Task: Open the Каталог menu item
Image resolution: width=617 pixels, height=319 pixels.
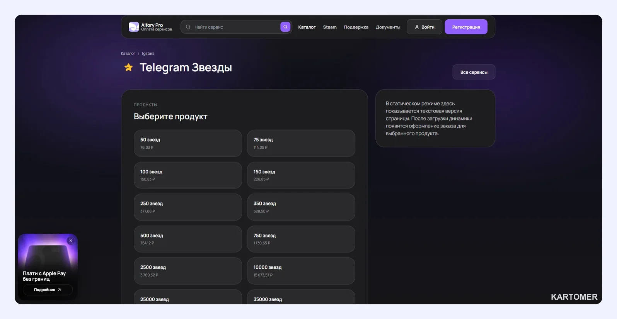Action: click(307, 27)
